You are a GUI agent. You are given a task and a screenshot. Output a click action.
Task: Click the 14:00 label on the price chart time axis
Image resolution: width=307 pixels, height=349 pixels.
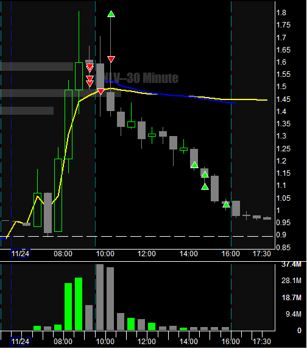click(x=189, y=254)
